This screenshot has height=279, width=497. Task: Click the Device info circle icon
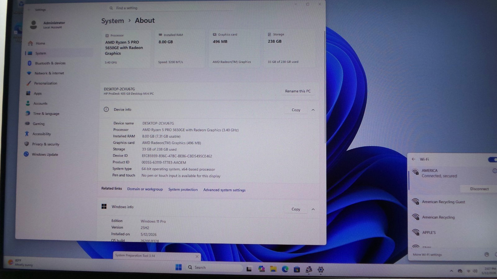106,109
